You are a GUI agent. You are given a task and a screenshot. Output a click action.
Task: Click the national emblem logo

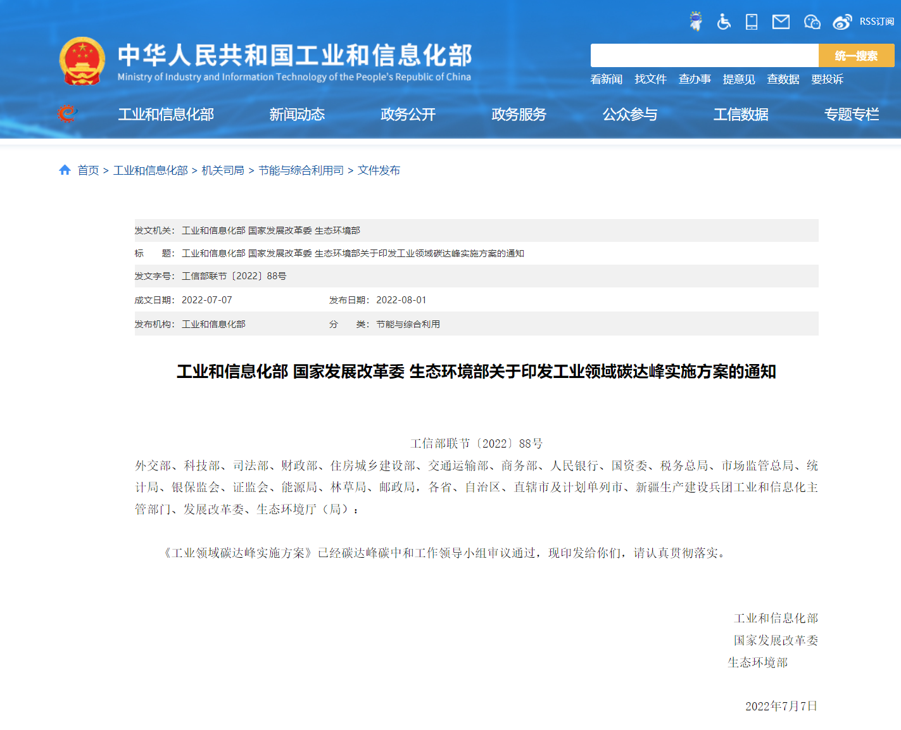(x=82, y=61)
